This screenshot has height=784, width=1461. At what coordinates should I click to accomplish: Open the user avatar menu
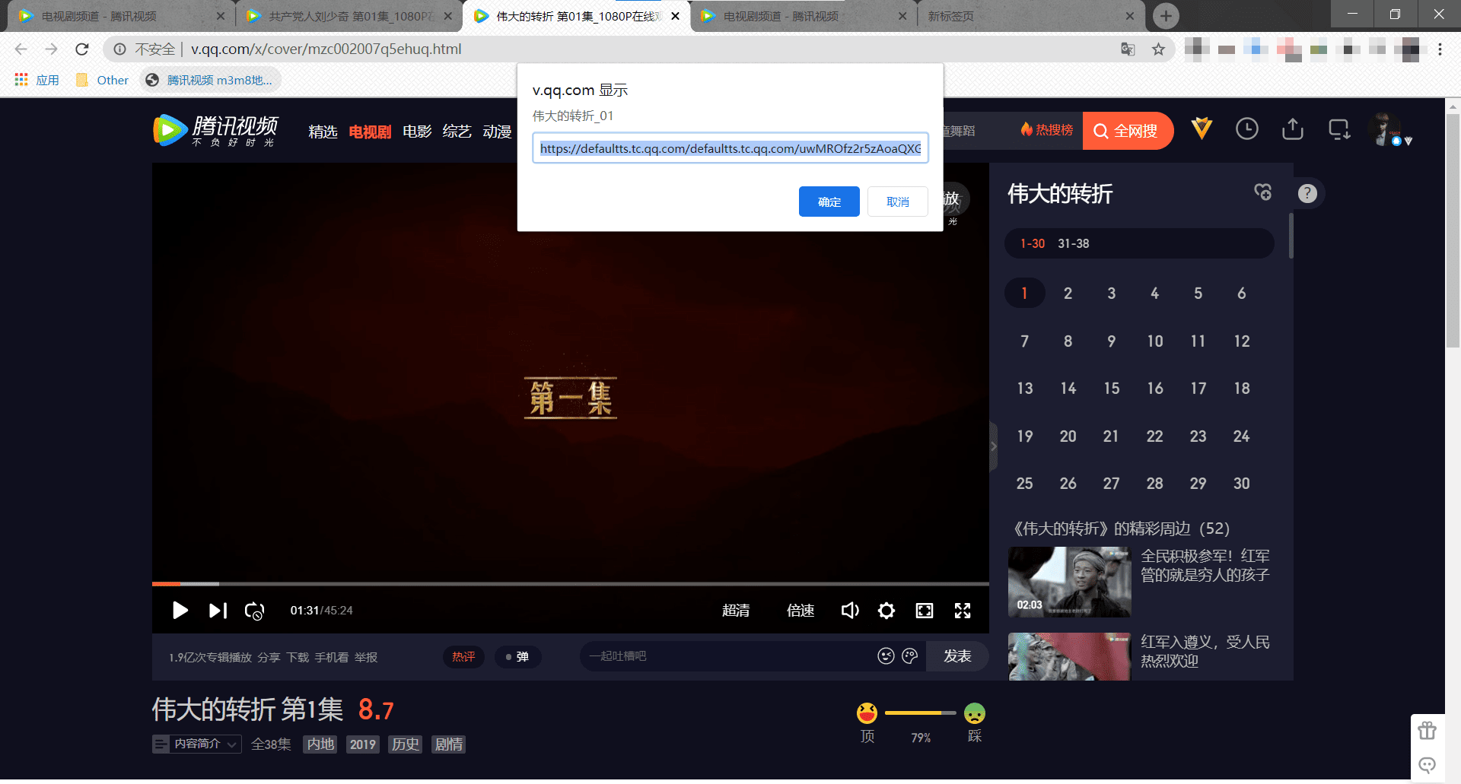click(1383, 128)
